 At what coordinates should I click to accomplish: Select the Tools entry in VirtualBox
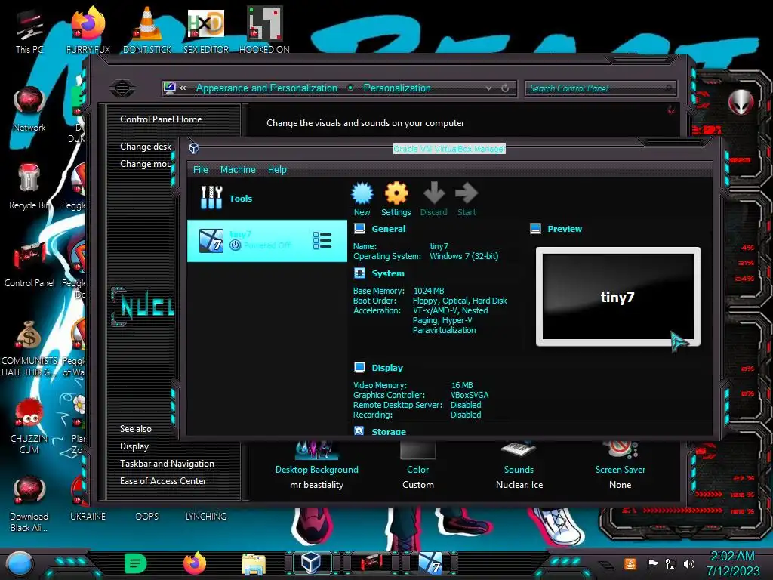point(266,199)
